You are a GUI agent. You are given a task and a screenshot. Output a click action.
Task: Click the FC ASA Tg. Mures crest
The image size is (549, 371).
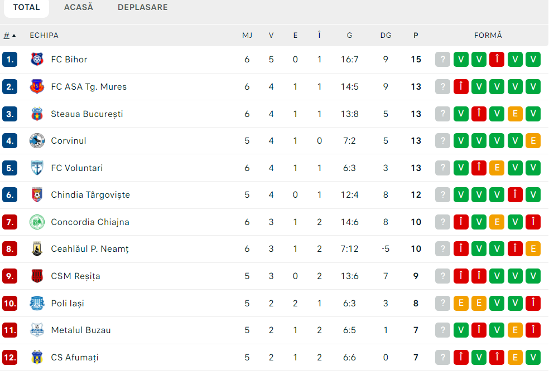point(37,87)
